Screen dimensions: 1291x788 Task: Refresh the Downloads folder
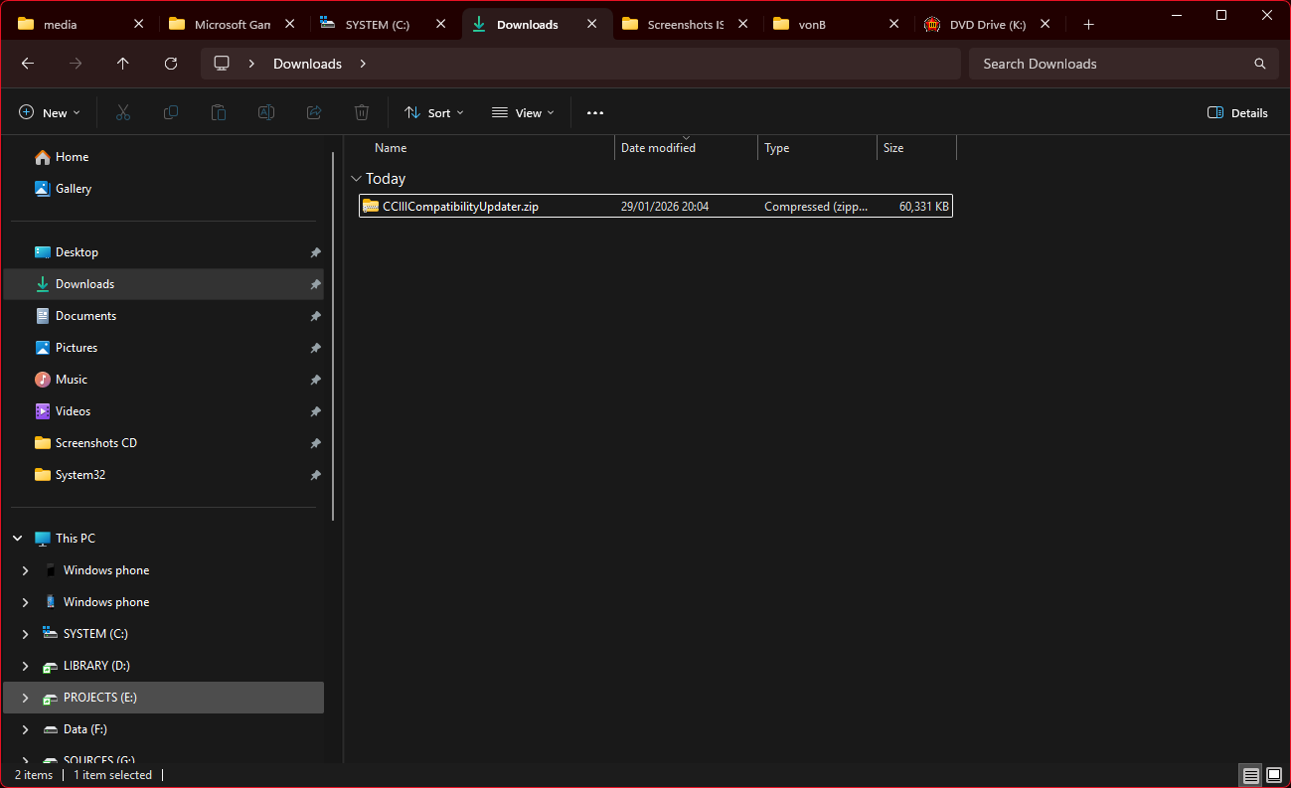[x=171, y=64]
